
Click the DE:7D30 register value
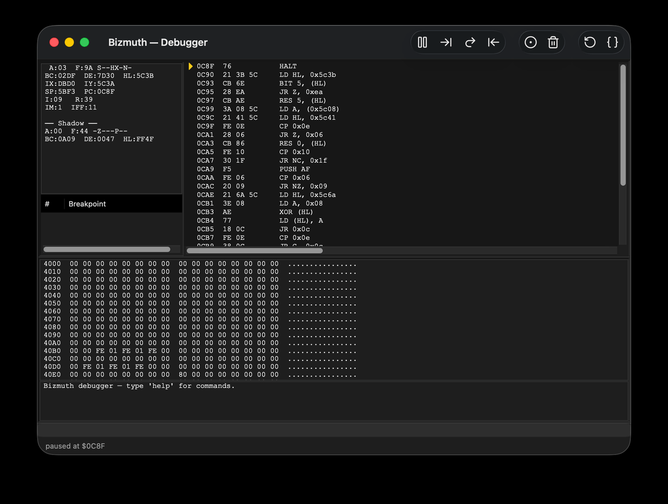[100, 76]
